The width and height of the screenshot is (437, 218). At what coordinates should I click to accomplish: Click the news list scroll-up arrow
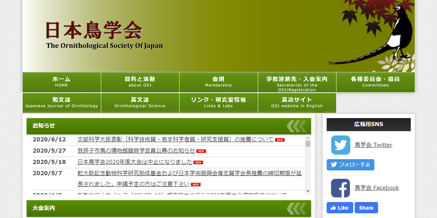tap(308, 138)
